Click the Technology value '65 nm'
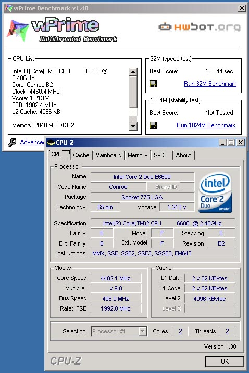 coord(105,207)
